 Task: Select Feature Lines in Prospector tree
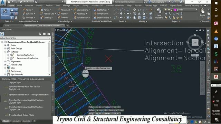click(x=16, y=65)
